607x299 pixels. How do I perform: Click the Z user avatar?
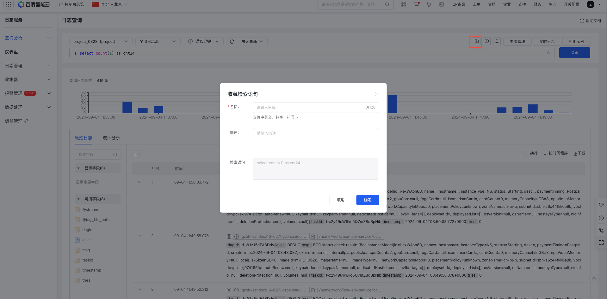(x=590, y=4)
